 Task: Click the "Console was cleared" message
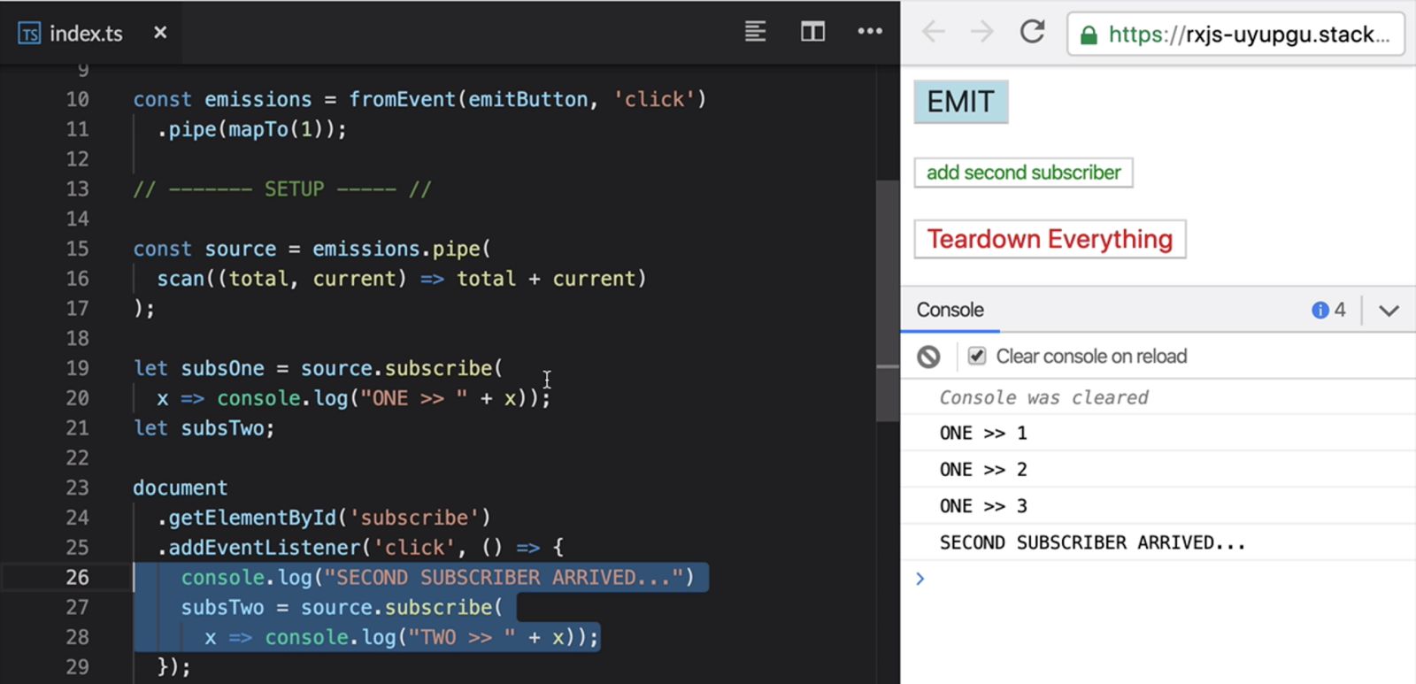coord(1043,397)
